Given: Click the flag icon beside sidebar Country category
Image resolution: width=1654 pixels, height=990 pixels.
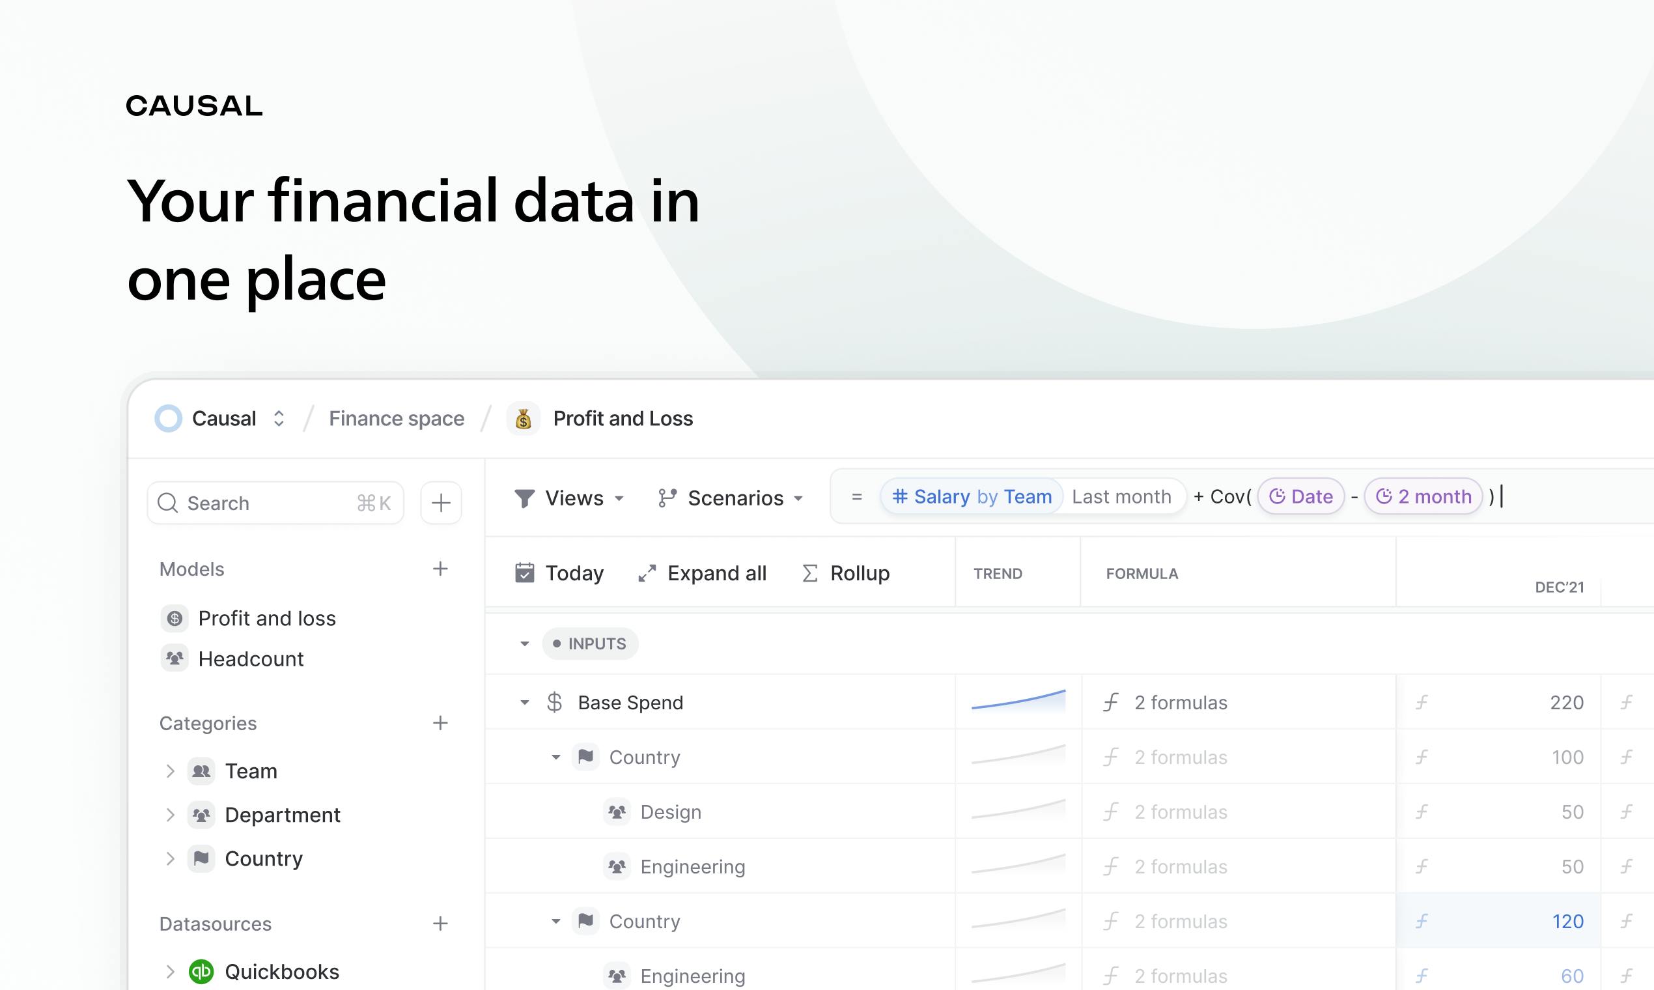Looking at the screenshot, I should pos(201,858).
